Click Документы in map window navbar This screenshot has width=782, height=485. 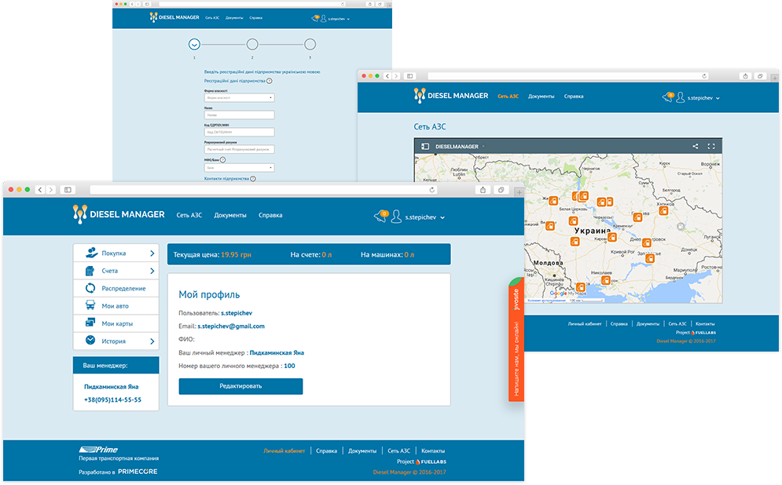(x=542, y=97)
